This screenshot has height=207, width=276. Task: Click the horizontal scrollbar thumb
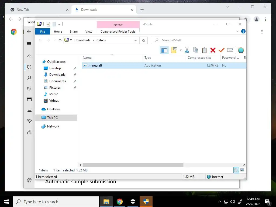click(133, 165)
